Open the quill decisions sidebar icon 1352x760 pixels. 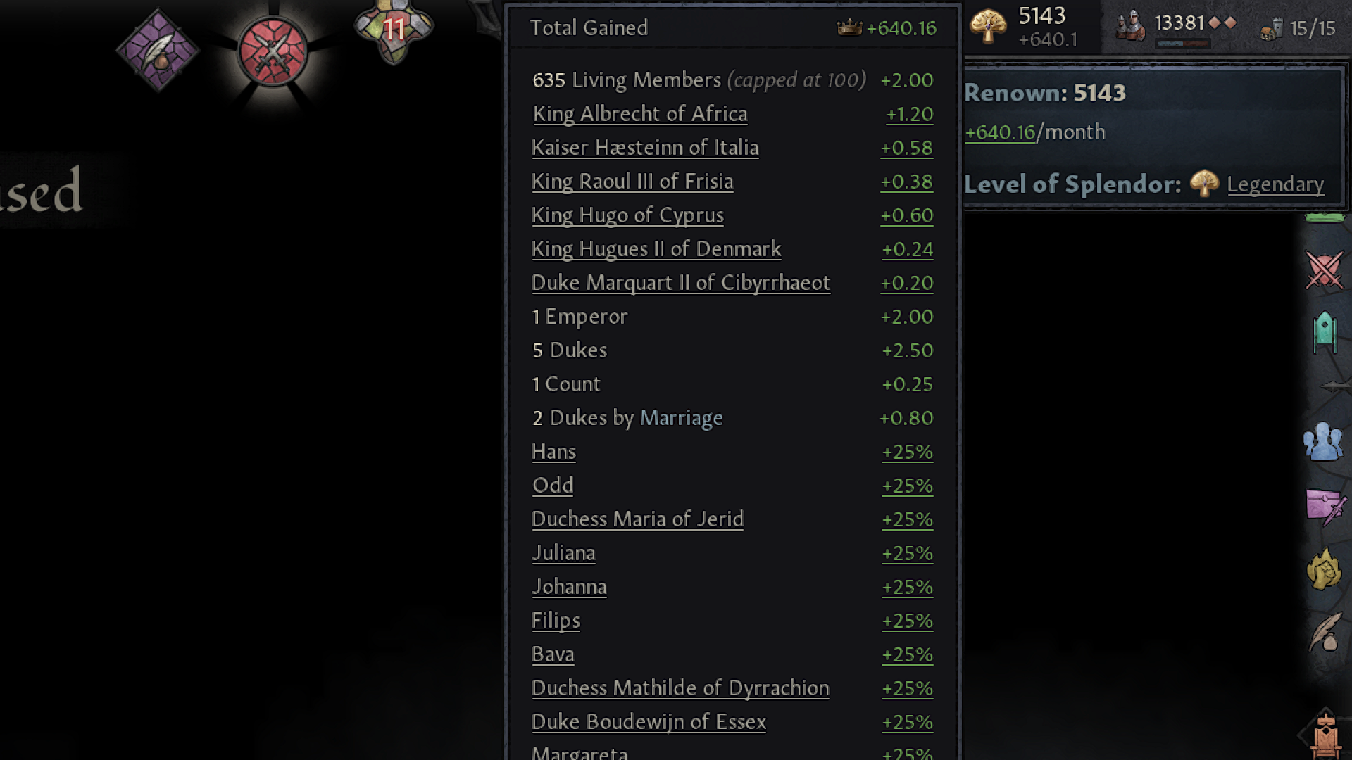pyautogui.click(x=1325, y=632)
